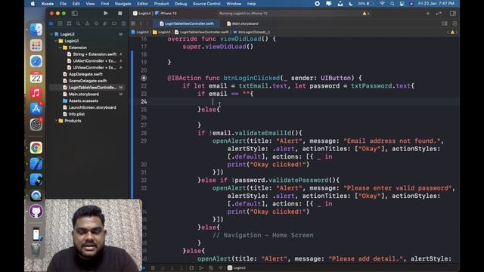The image size is (484, 272).
Task: Click Debug Memory Graph icon in debug bar
Action: coord(201,268)
